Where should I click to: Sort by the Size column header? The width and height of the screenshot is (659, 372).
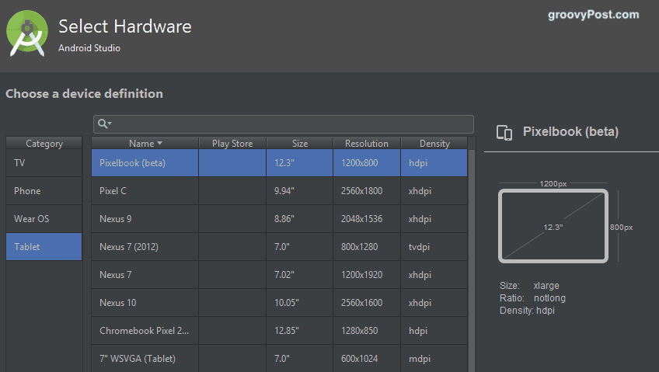[x=300, y=143]
